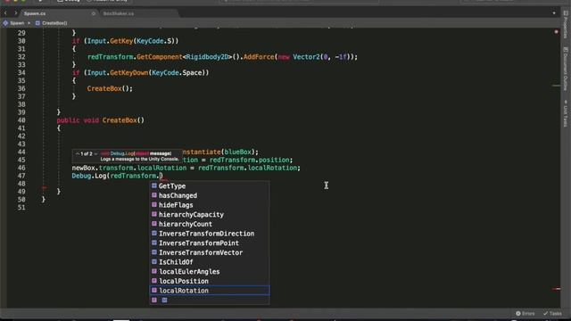571x321 pixels.
Task: Select hideFlags in the autocomplete list
Action: pyautogui.click(x=210, y=205)
